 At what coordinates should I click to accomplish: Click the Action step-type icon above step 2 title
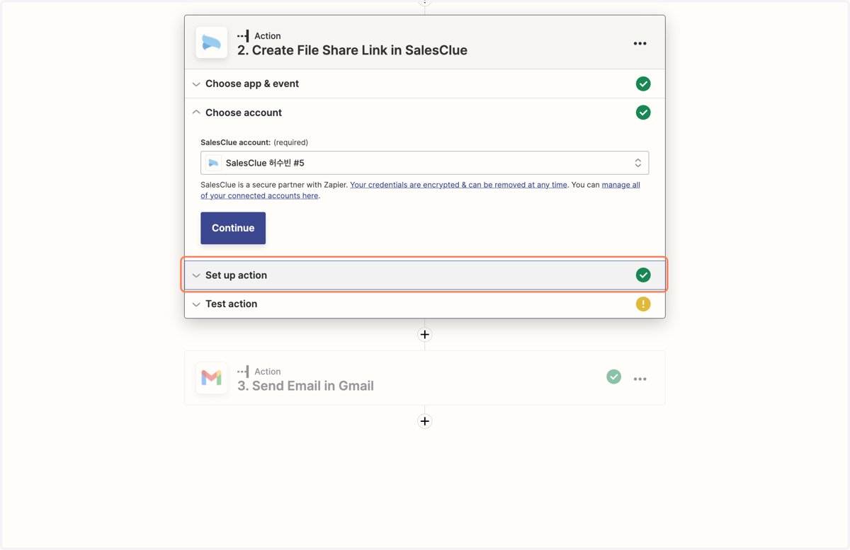[244, 35]
